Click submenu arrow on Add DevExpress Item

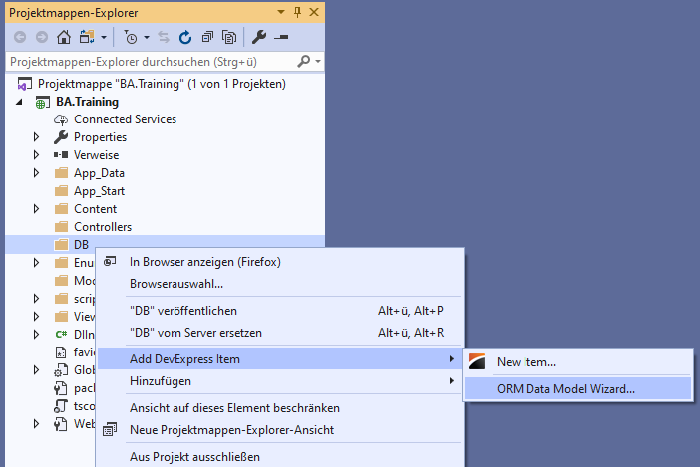tap(452, 359)
